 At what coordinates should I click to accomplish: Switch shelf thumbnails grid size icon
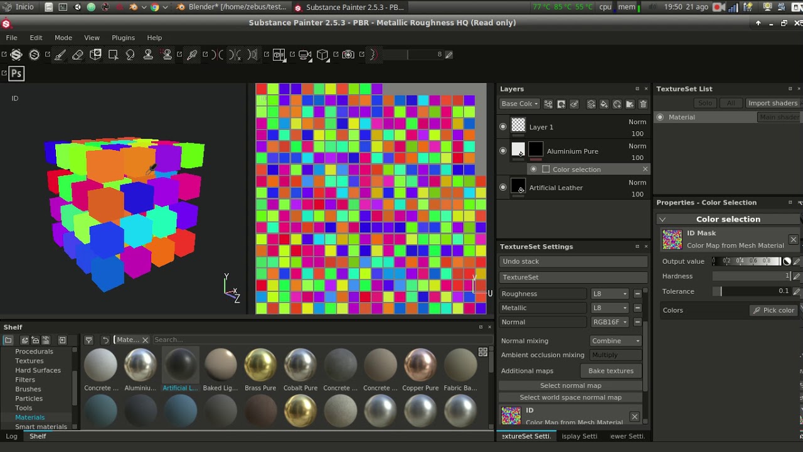pos(483,352)
